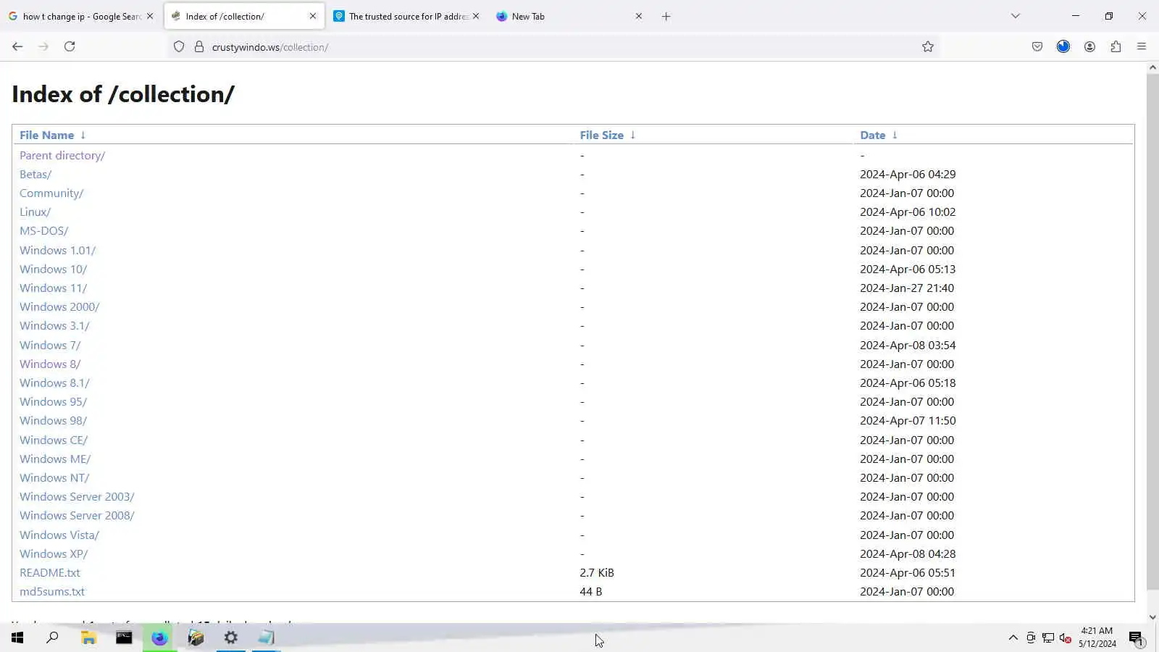Viewport: 1159px width, 652px height.
Task: Click the page vertical scrollbar
Action: [x=1152, y=332]
